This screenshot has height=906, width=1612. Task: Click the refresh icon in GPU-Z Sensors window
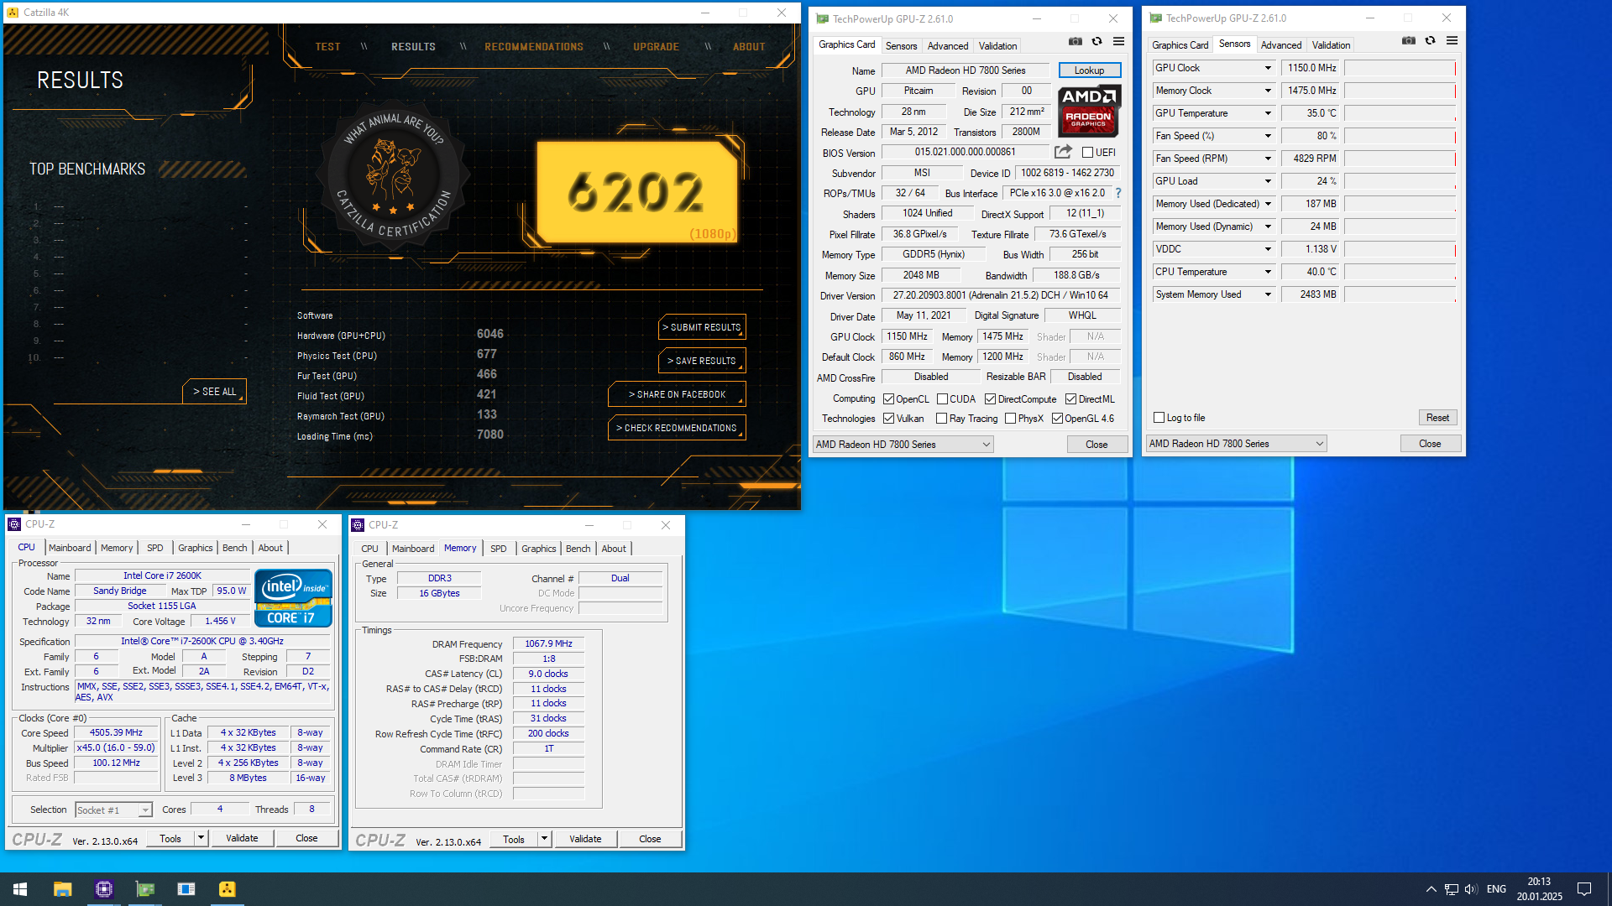[1430, 40]
